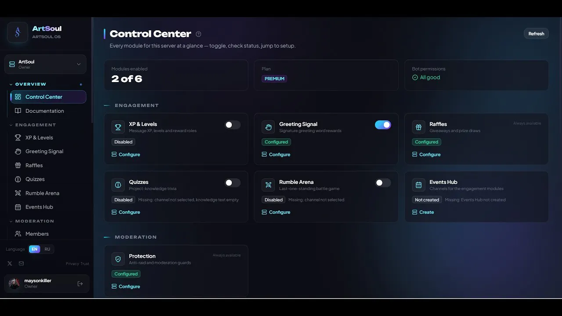This screenshot has width=562, height=316.
Task: Switch language to EN
Action: 35,249
